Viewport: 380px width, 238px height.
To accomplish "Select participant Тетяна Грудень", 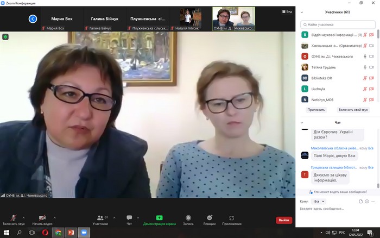I will (x=338, y=67).
